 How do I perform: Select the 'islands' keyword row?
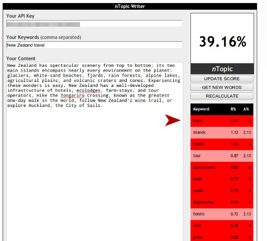coord(222,132)
